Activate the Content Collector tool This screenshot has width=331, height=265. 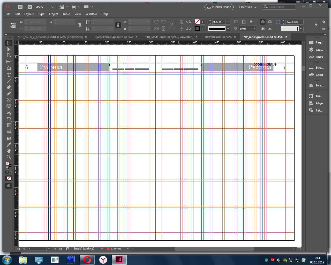[x=9, y=68]
